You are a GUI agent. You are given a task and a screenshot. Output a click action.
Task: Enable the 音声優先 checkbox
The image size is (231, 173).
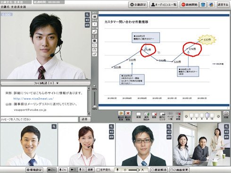99,170
